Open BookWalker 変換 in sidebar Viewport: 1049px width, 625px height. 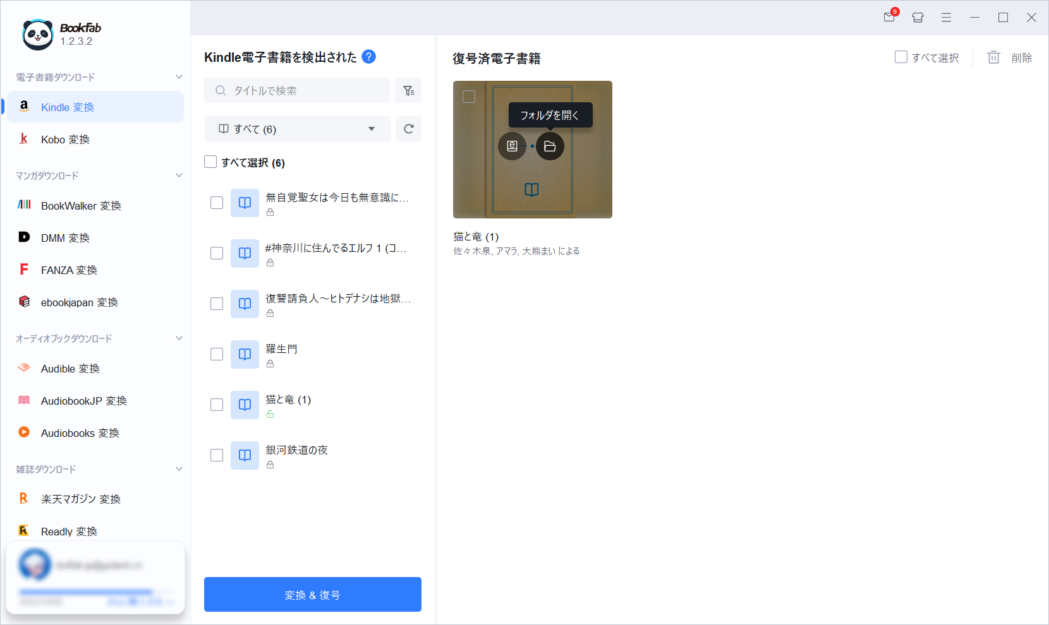95,205
